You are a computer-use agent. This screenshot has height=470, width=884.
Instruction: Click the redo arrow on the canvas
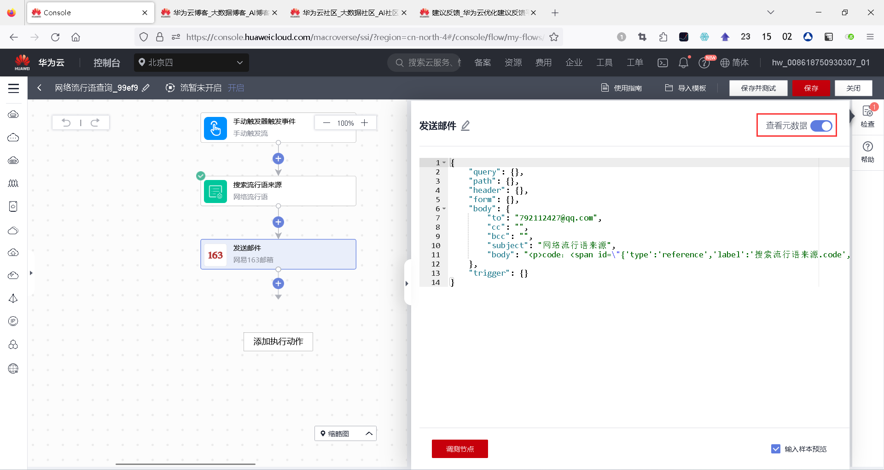95,122
